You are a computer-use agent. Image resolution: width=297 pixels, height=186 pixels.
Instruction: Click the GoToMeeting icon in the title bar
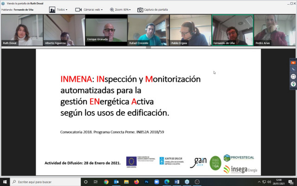click(3, 3)
